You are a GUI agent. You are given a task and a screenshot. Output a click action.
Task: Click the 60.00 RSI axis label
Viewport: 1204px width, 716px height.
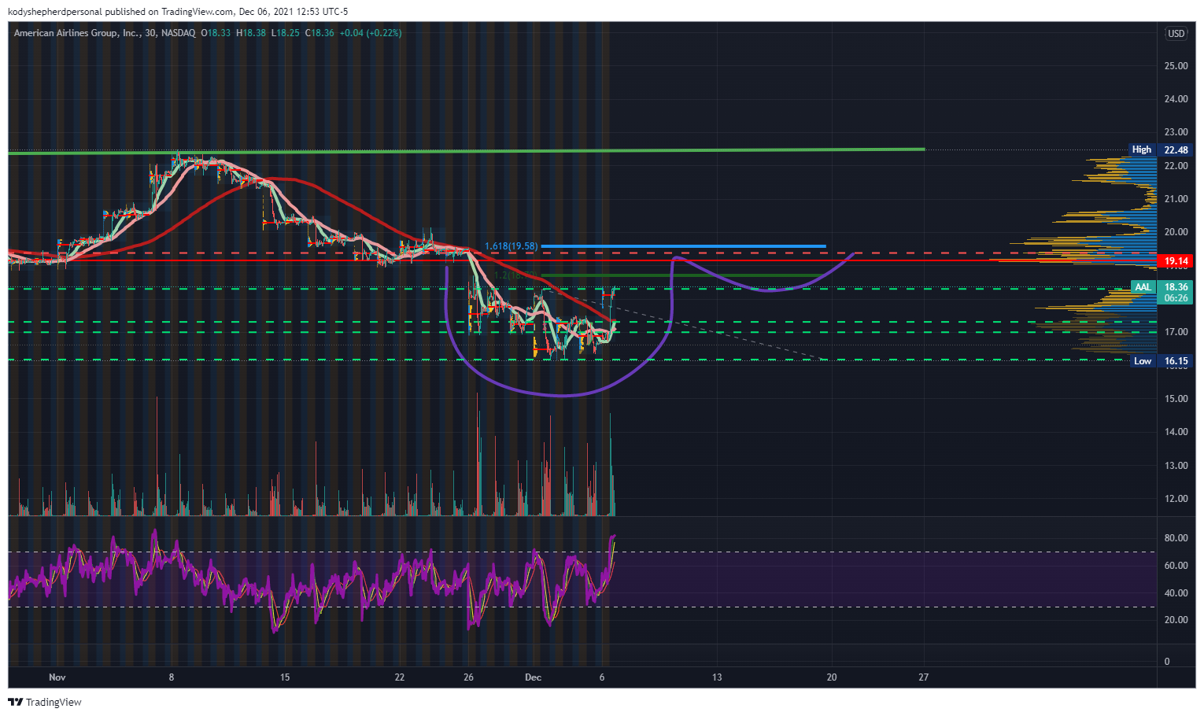click(1176, 566)
